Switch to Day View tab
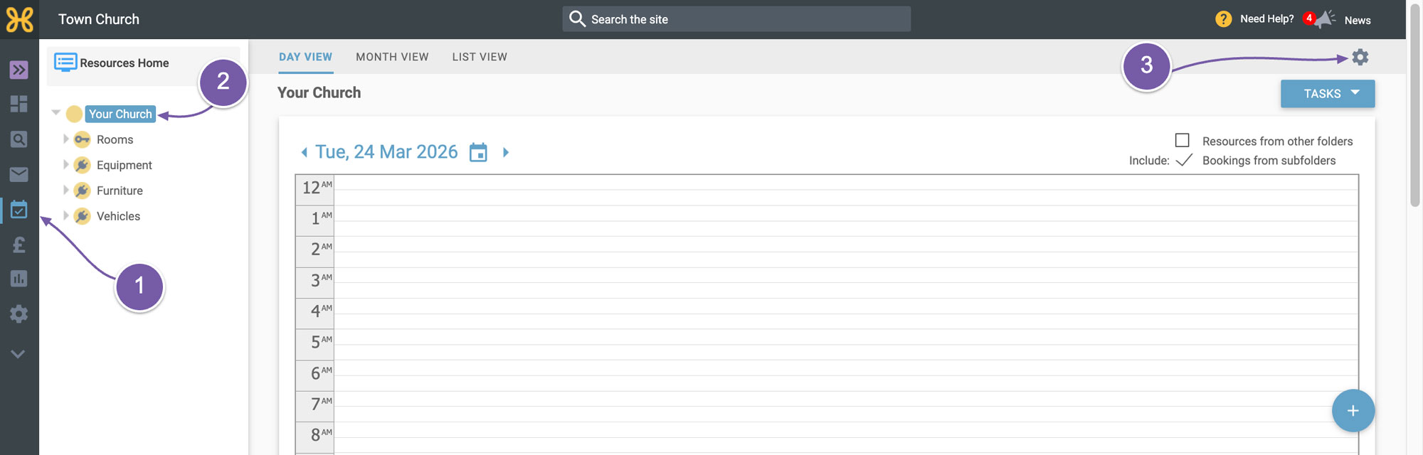The width and height of the screenshot is (1423, 455). [305, 57]
